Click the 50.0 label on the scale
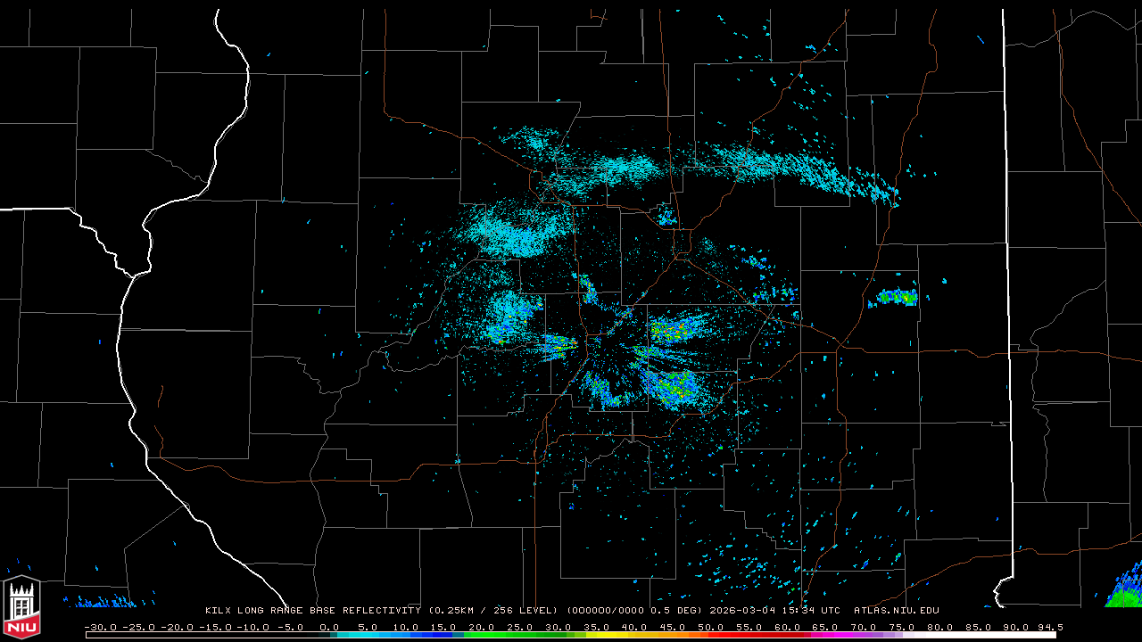1142x642 pixels. (711, 627)
